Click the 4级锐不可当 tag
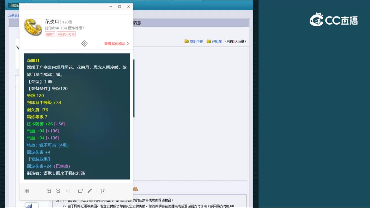 click(66, 34)
